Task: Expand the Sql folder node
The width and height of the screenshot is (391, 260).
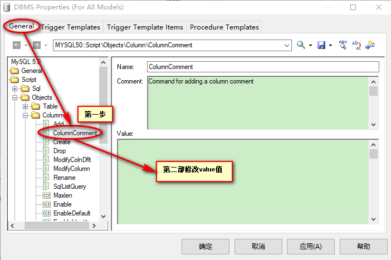Action: tap(16, 89)
